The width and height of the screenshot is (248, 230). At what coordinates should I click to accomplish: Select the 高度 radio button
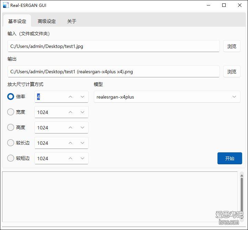coord(11,127)
